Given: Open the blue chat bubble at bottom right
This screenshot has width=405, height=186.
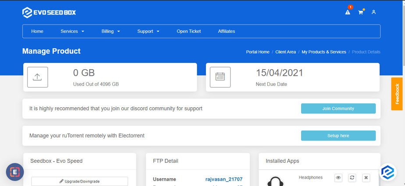Looking at the screenshot, I should point(387,172).
